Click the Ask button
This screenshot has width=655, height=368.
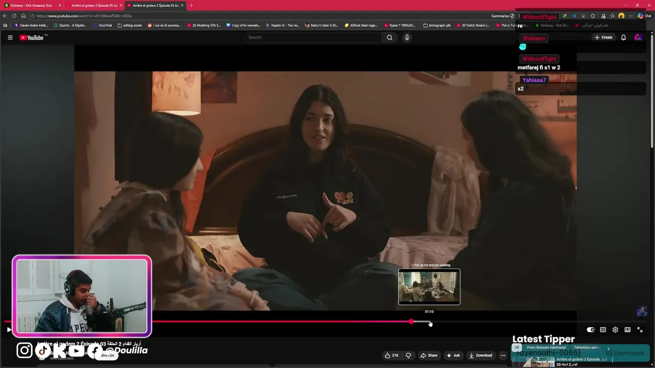pos(453,355)
